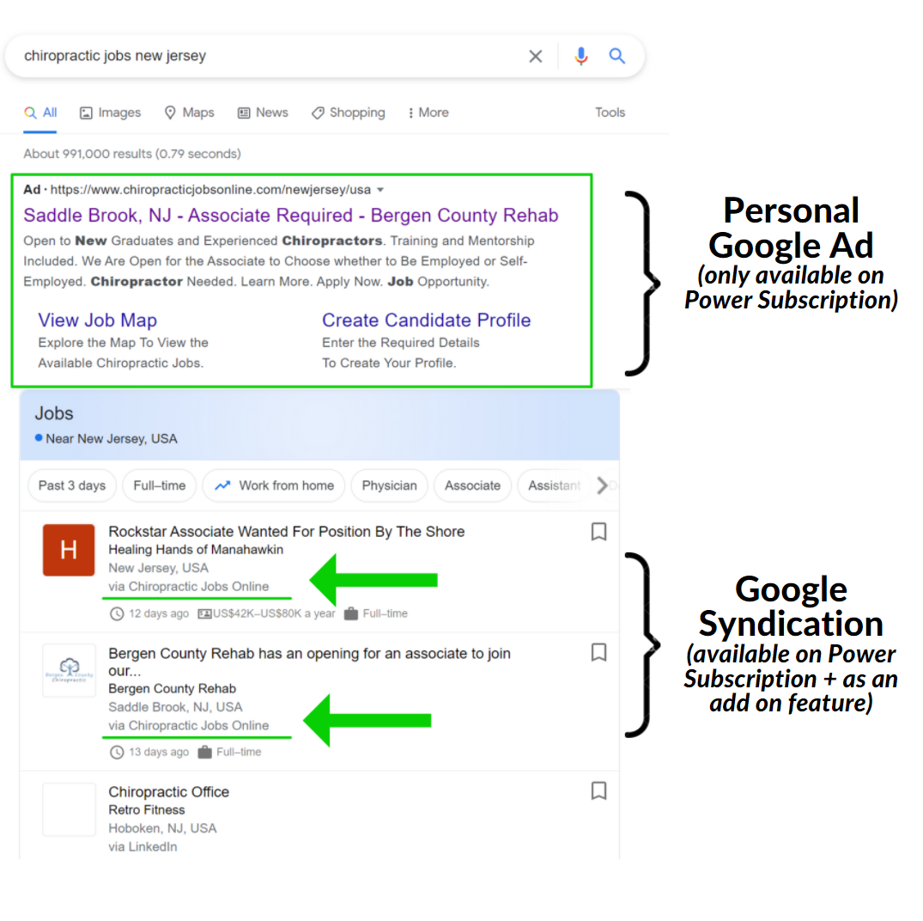Open the Bergen County Rehab company logo

pyautogui.click(x=69, y=670)
